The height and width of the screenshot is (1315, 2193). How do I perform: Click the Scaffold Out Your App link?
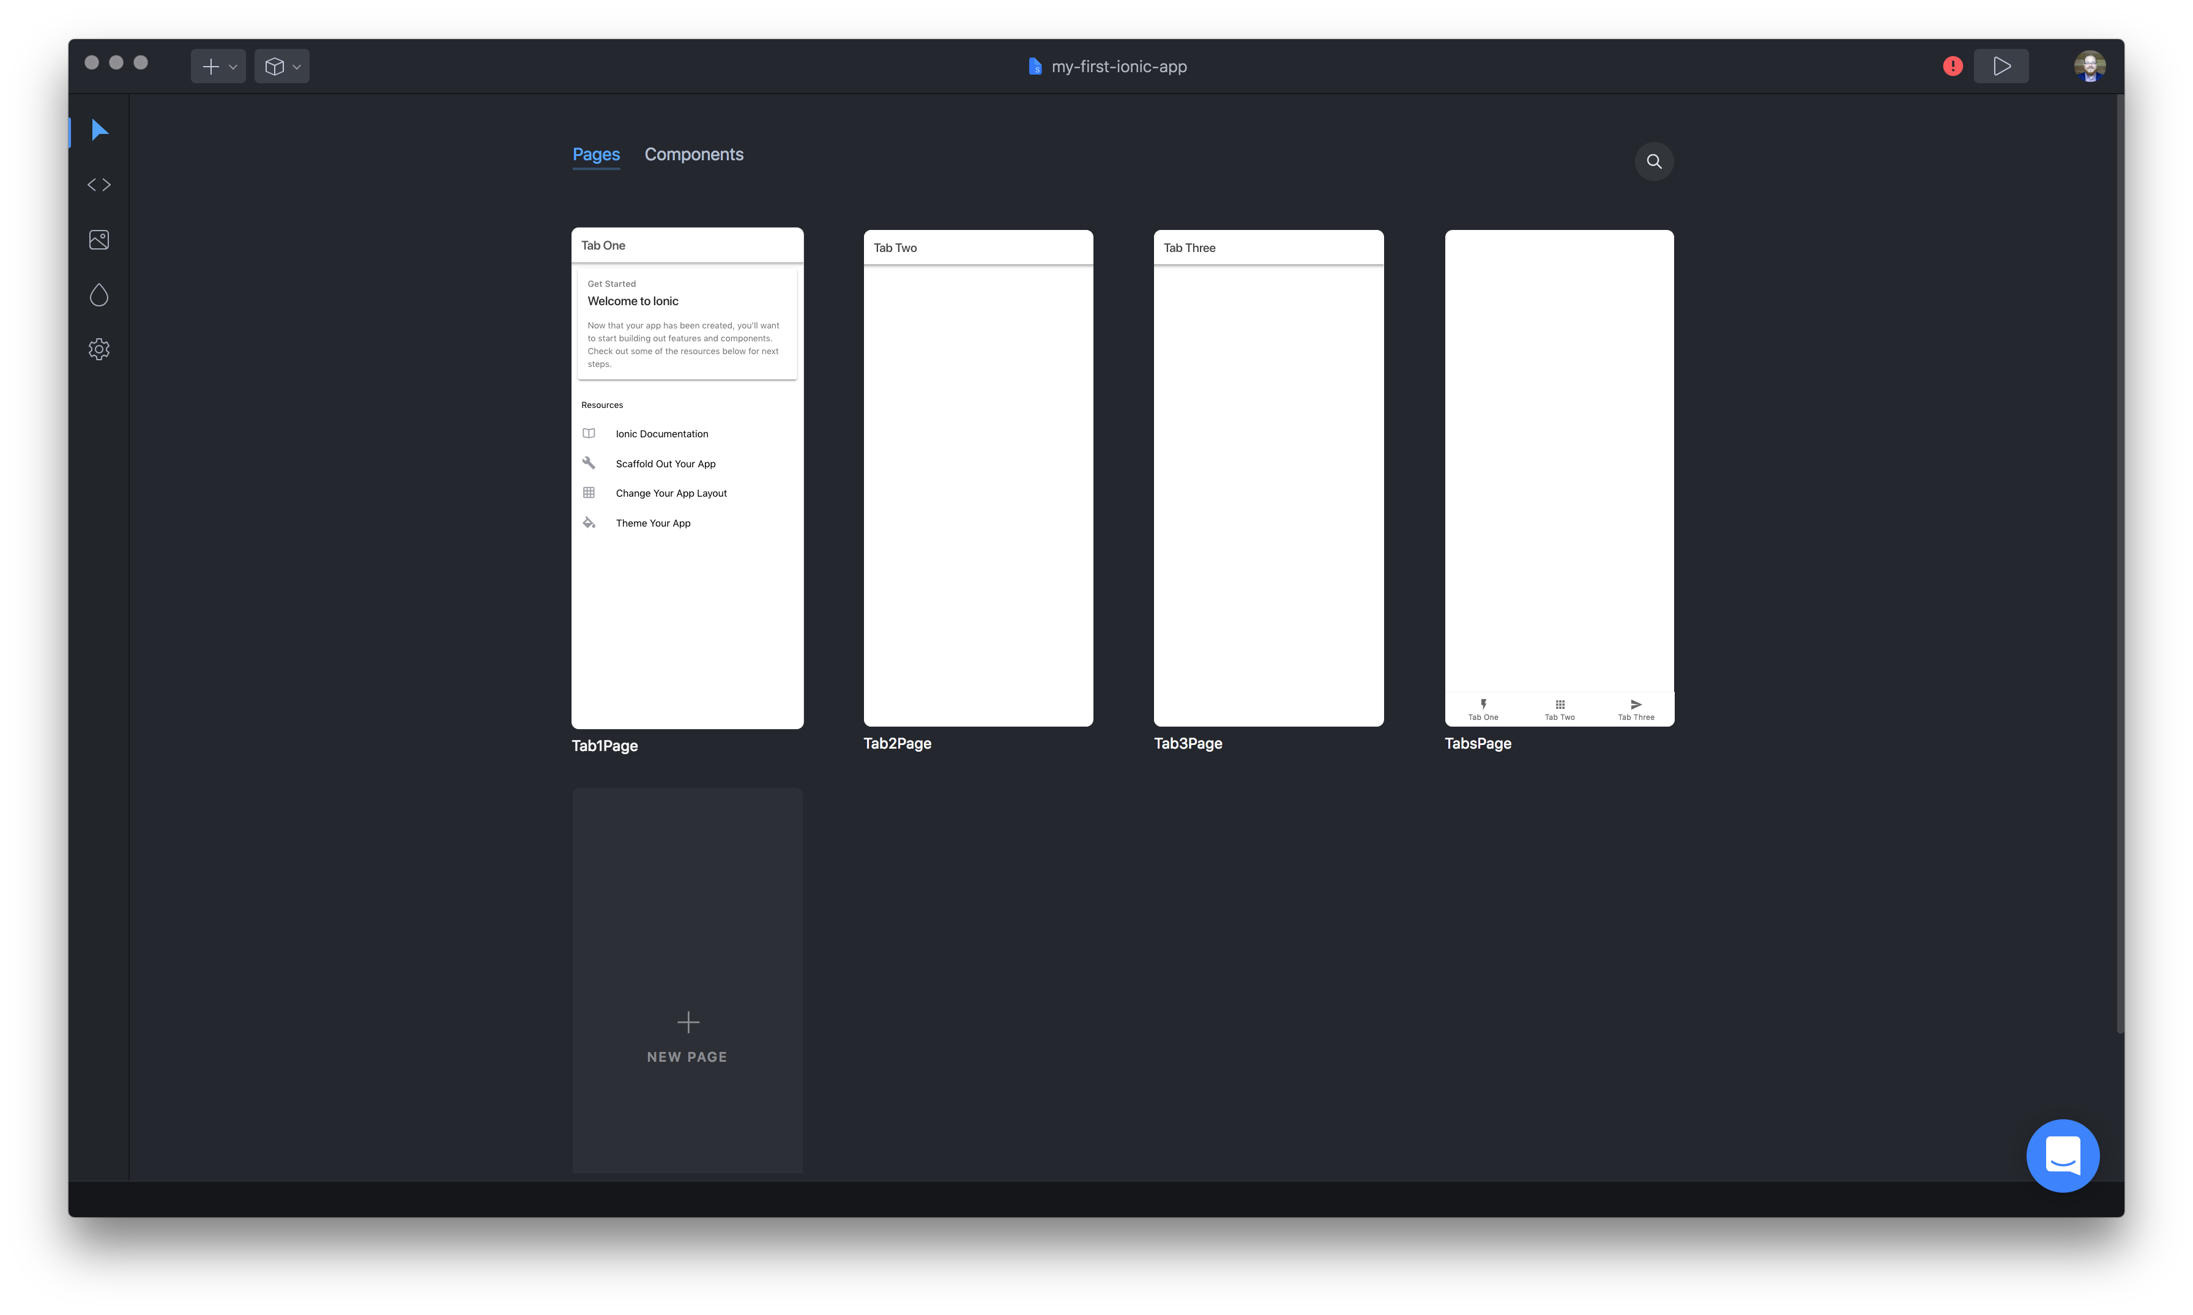click(666, 464)
